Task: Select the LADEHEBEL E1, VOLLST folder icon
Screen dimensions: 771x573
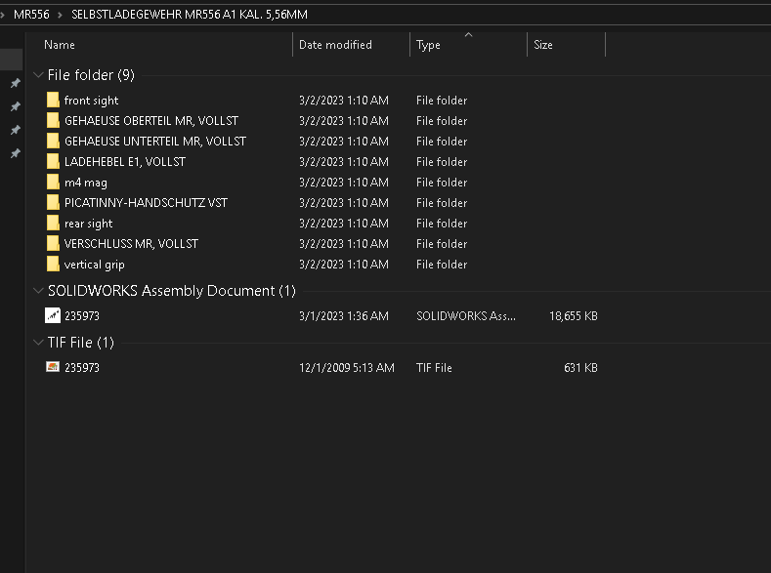Action: (53, 161)
